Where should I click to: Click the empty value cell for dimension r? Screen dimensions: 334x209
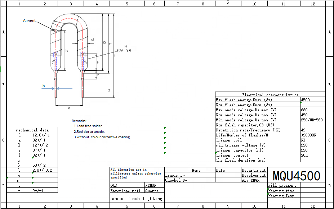45,160
